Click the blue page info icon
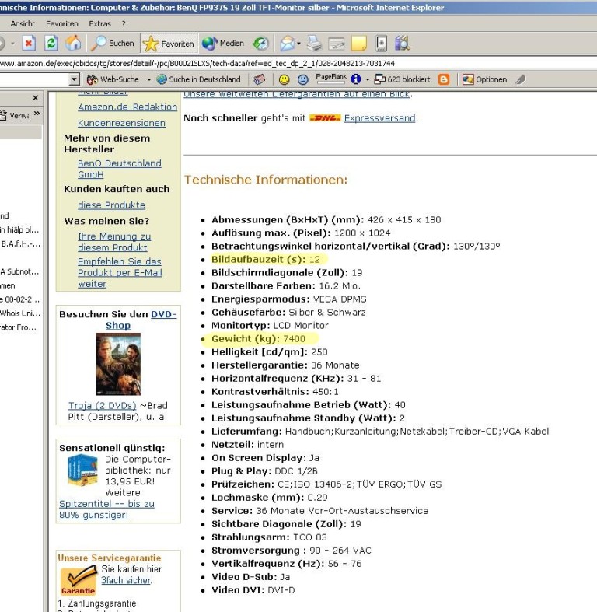Viewport: 597px width, 612px height. [355, 79]
